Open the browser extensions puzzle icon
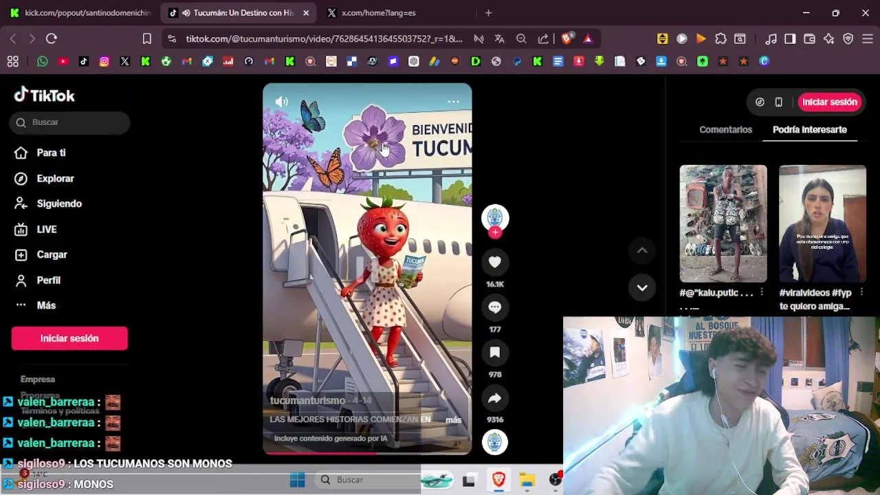 point(720,39)
